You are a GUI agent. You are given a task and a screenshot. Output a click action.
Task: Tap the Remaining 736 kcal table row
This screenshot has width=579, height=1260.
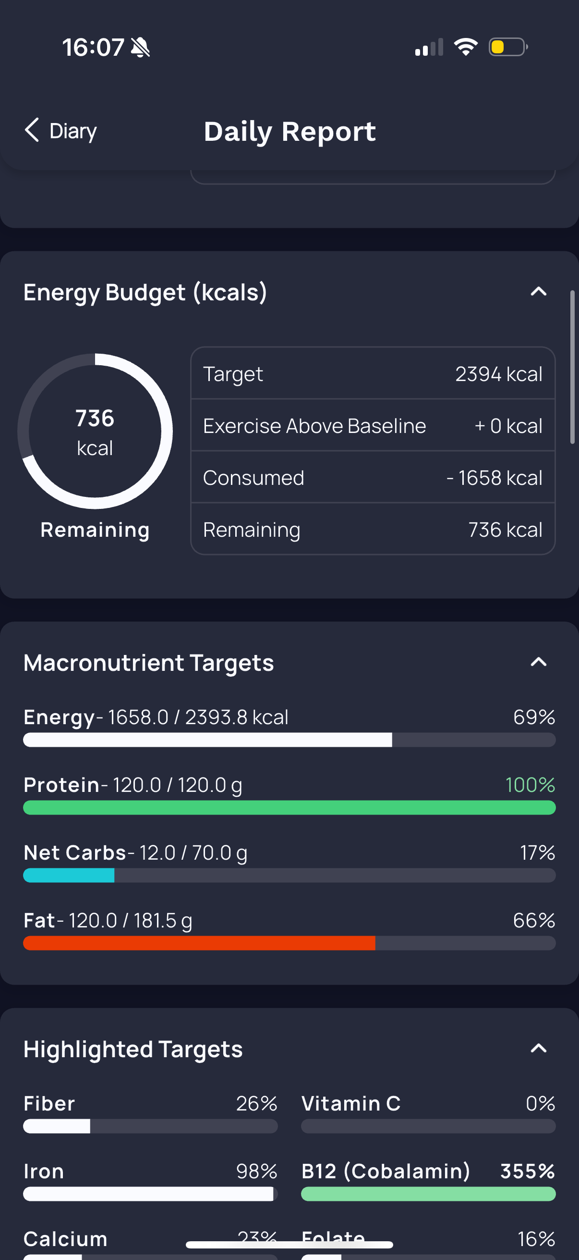[373, 529]
